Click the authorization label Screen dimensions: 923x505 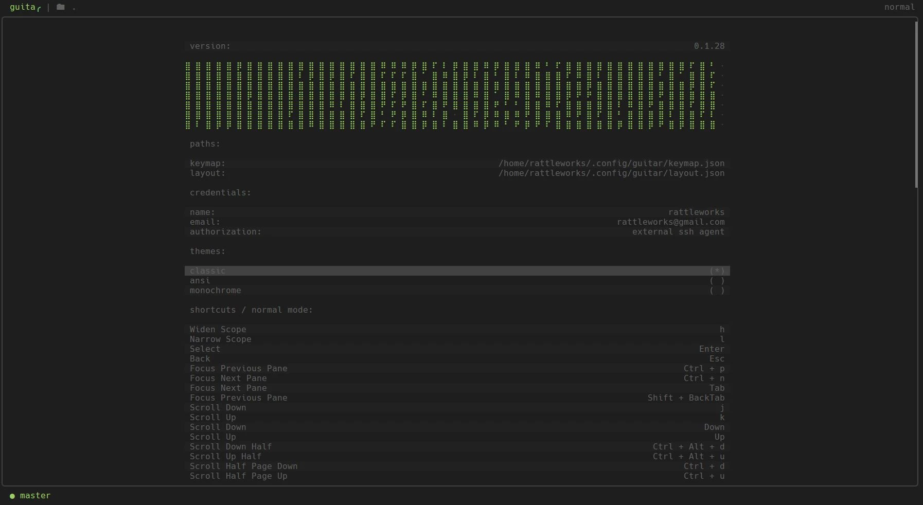[226, 232]
